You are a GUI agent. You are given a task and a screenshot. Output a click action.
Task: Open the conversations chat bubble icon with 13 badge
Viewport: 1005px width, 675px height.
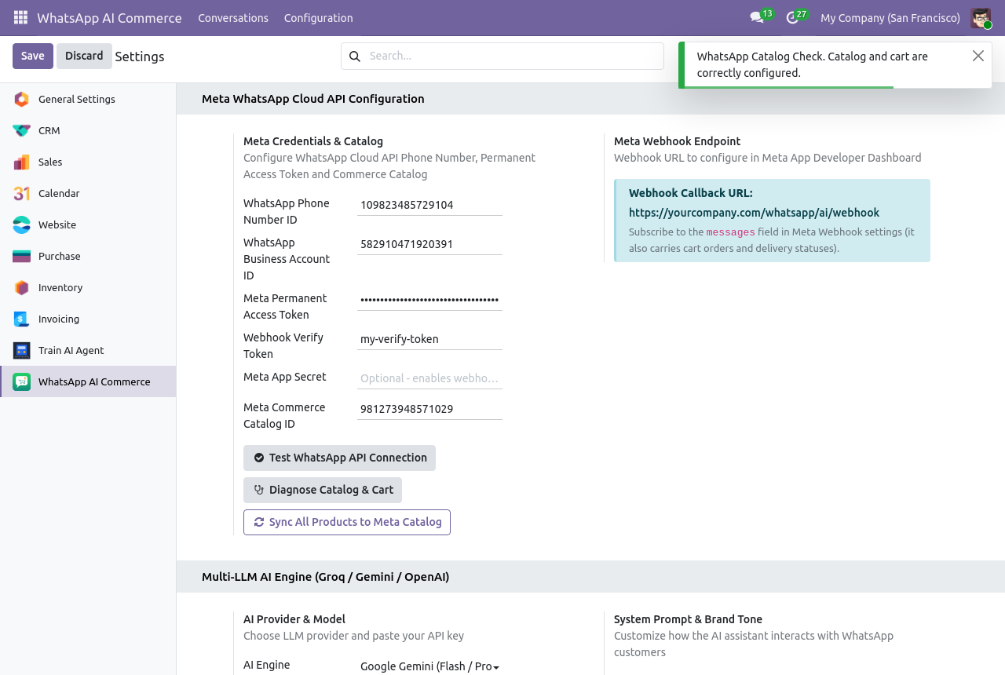(x=757, y=17)
